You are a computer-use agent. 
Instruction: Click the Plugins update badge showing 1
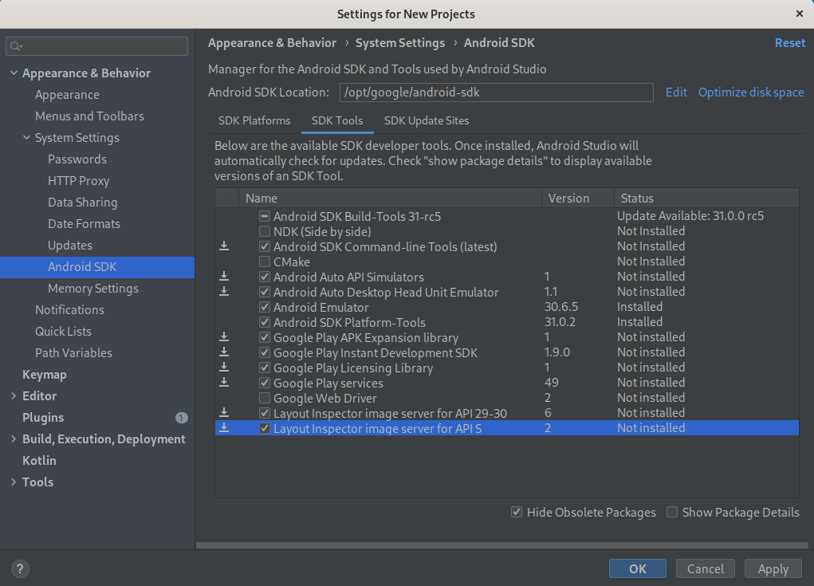click(x=181, y=417)
